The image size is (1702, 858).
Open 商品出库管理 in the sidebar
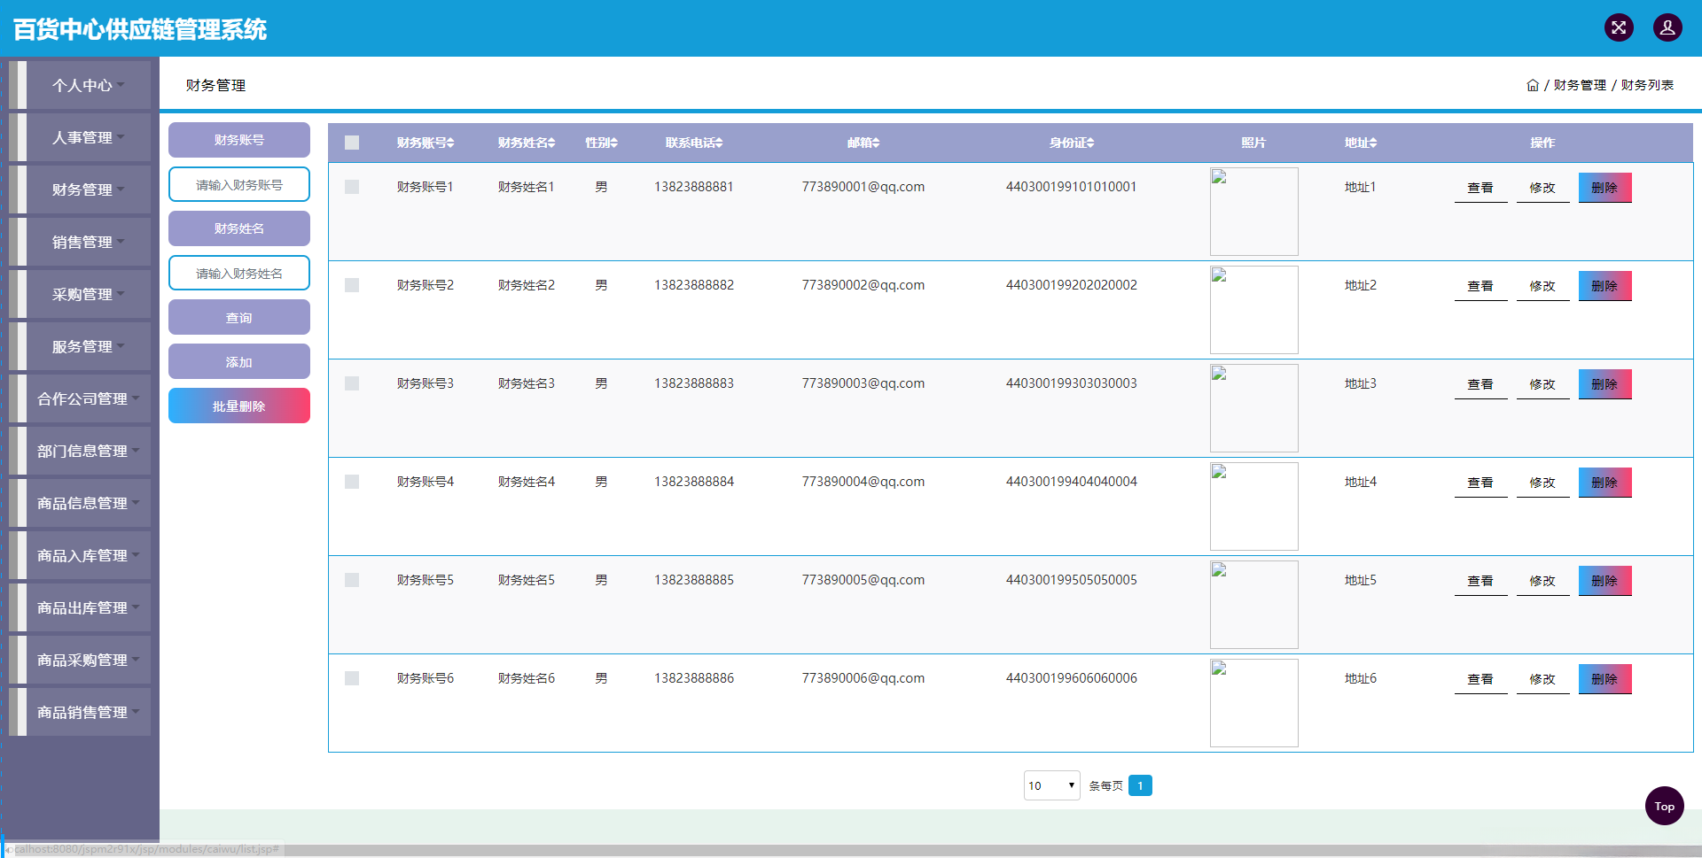click(80, 607)
